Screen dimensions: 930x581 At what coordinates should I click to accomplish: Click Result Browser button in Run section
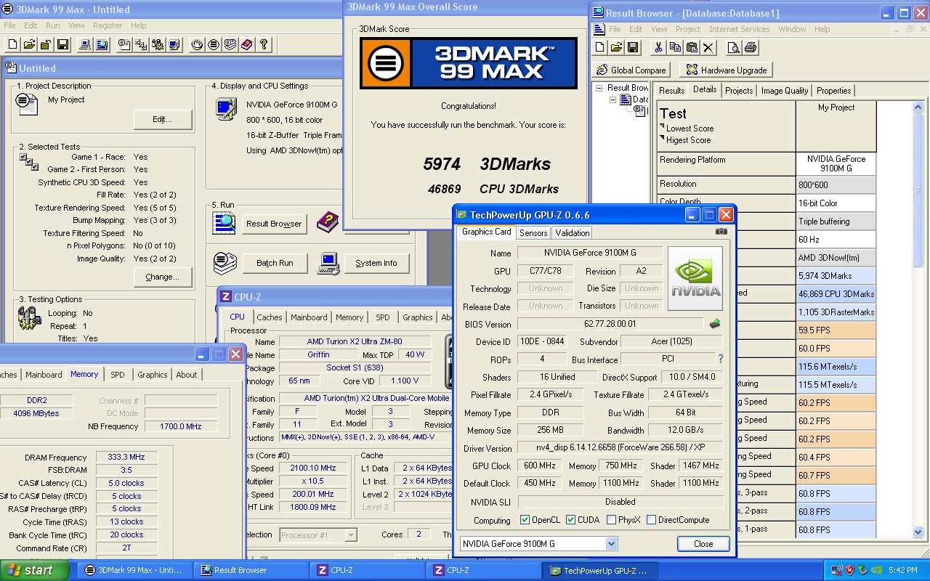coord(274,224)
